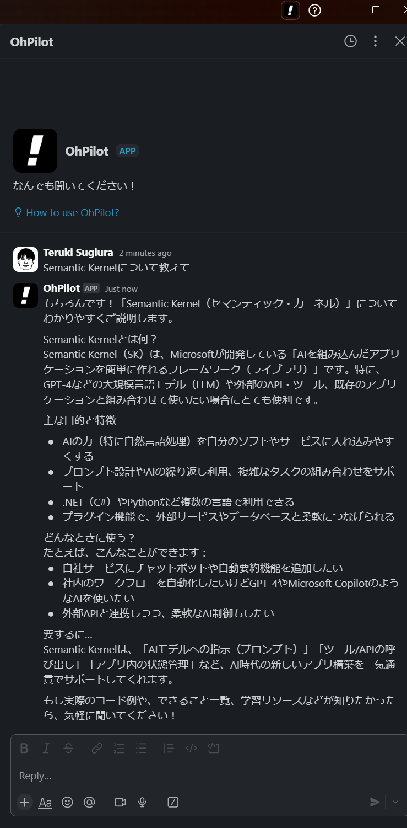Record a video clip
The width and height of the screenshot is (407, 828).
tap(121, 803)
